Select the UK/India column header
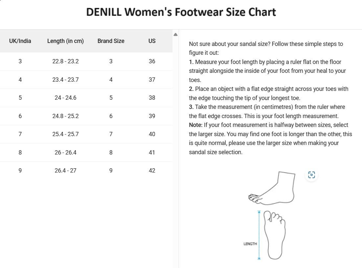The width and height of the screenshot is (362, 268). pyautogui.click(x=20, y=41)
